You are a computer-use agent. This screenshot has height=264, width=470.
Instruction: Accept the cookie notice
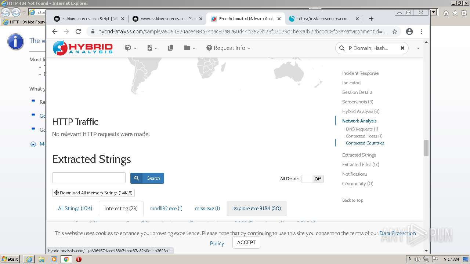click(x=246, y=242)
